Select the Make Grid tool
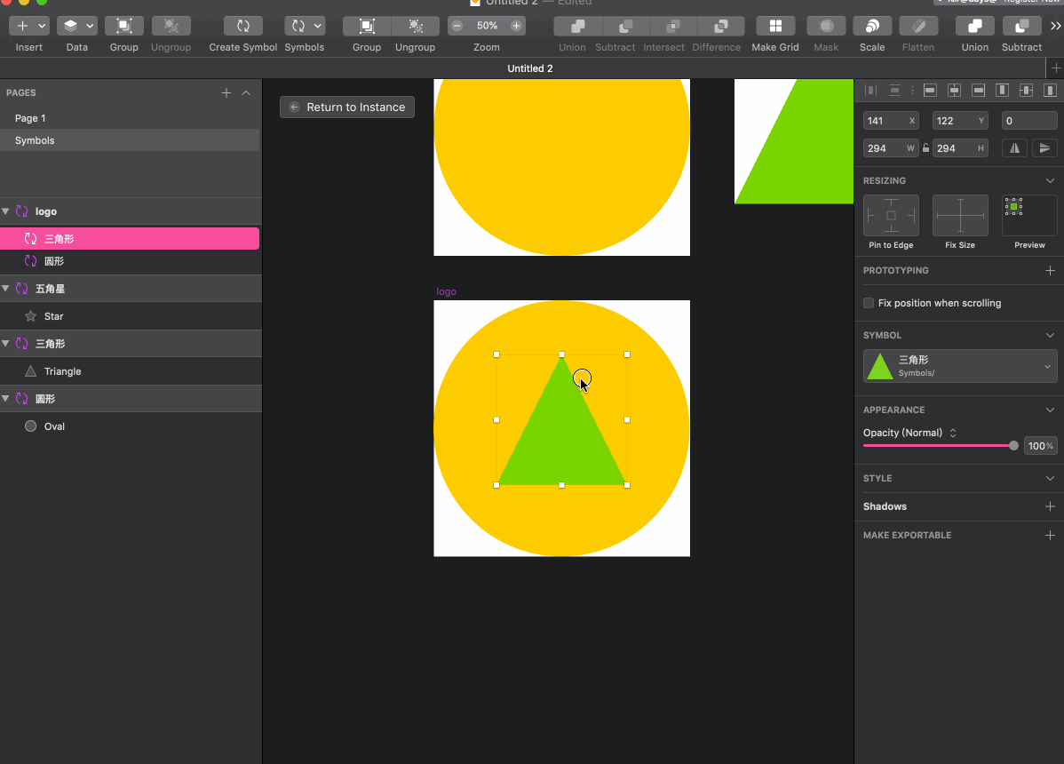The image size is (1064, 764). pos(775,27)
